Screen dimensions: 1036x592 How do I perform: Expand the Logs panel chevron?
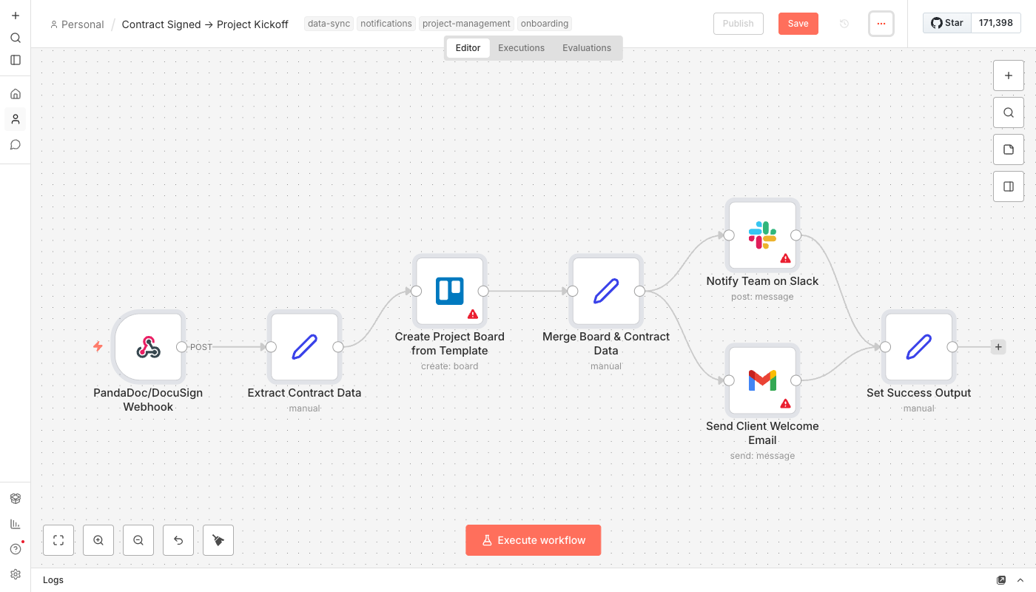[x=1020, y=580]
